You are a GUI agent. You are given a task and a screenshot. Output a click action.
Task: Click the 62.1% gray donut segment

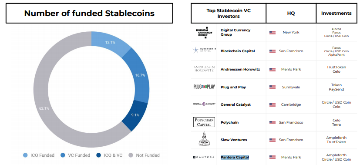click(44, 108)
